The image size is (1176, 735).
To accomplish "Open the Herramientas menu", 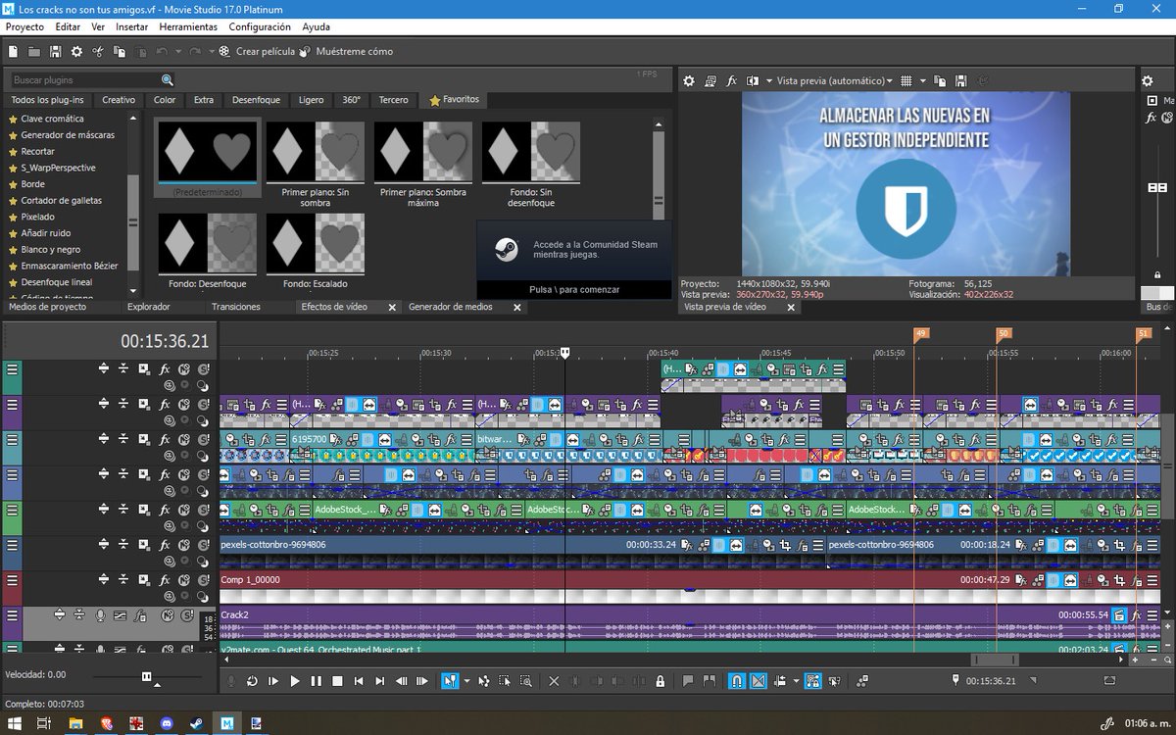I will point(188,27).
